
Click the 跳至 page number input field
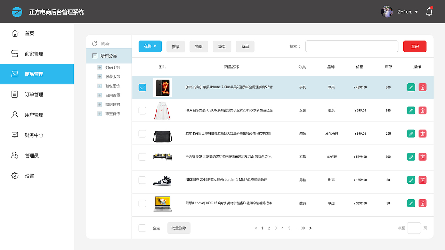[414, 228]
